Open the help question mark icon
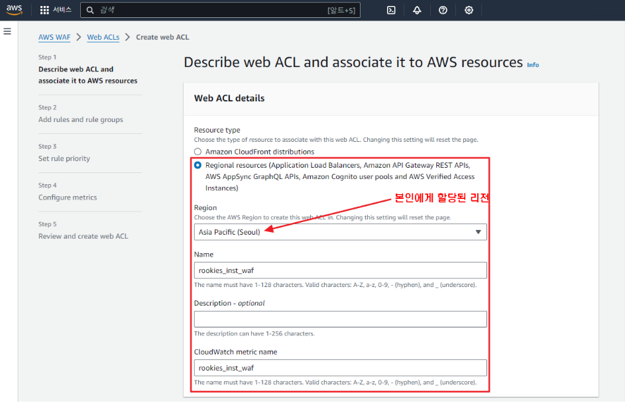This screenshot has height=405, width=625. point(443,11)
